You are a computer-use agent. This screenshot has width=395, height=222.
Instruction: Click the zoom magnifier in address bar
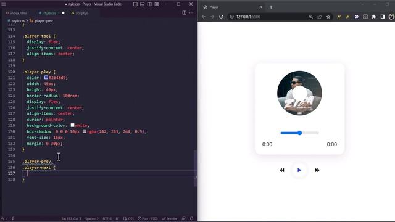click(311, 17)
